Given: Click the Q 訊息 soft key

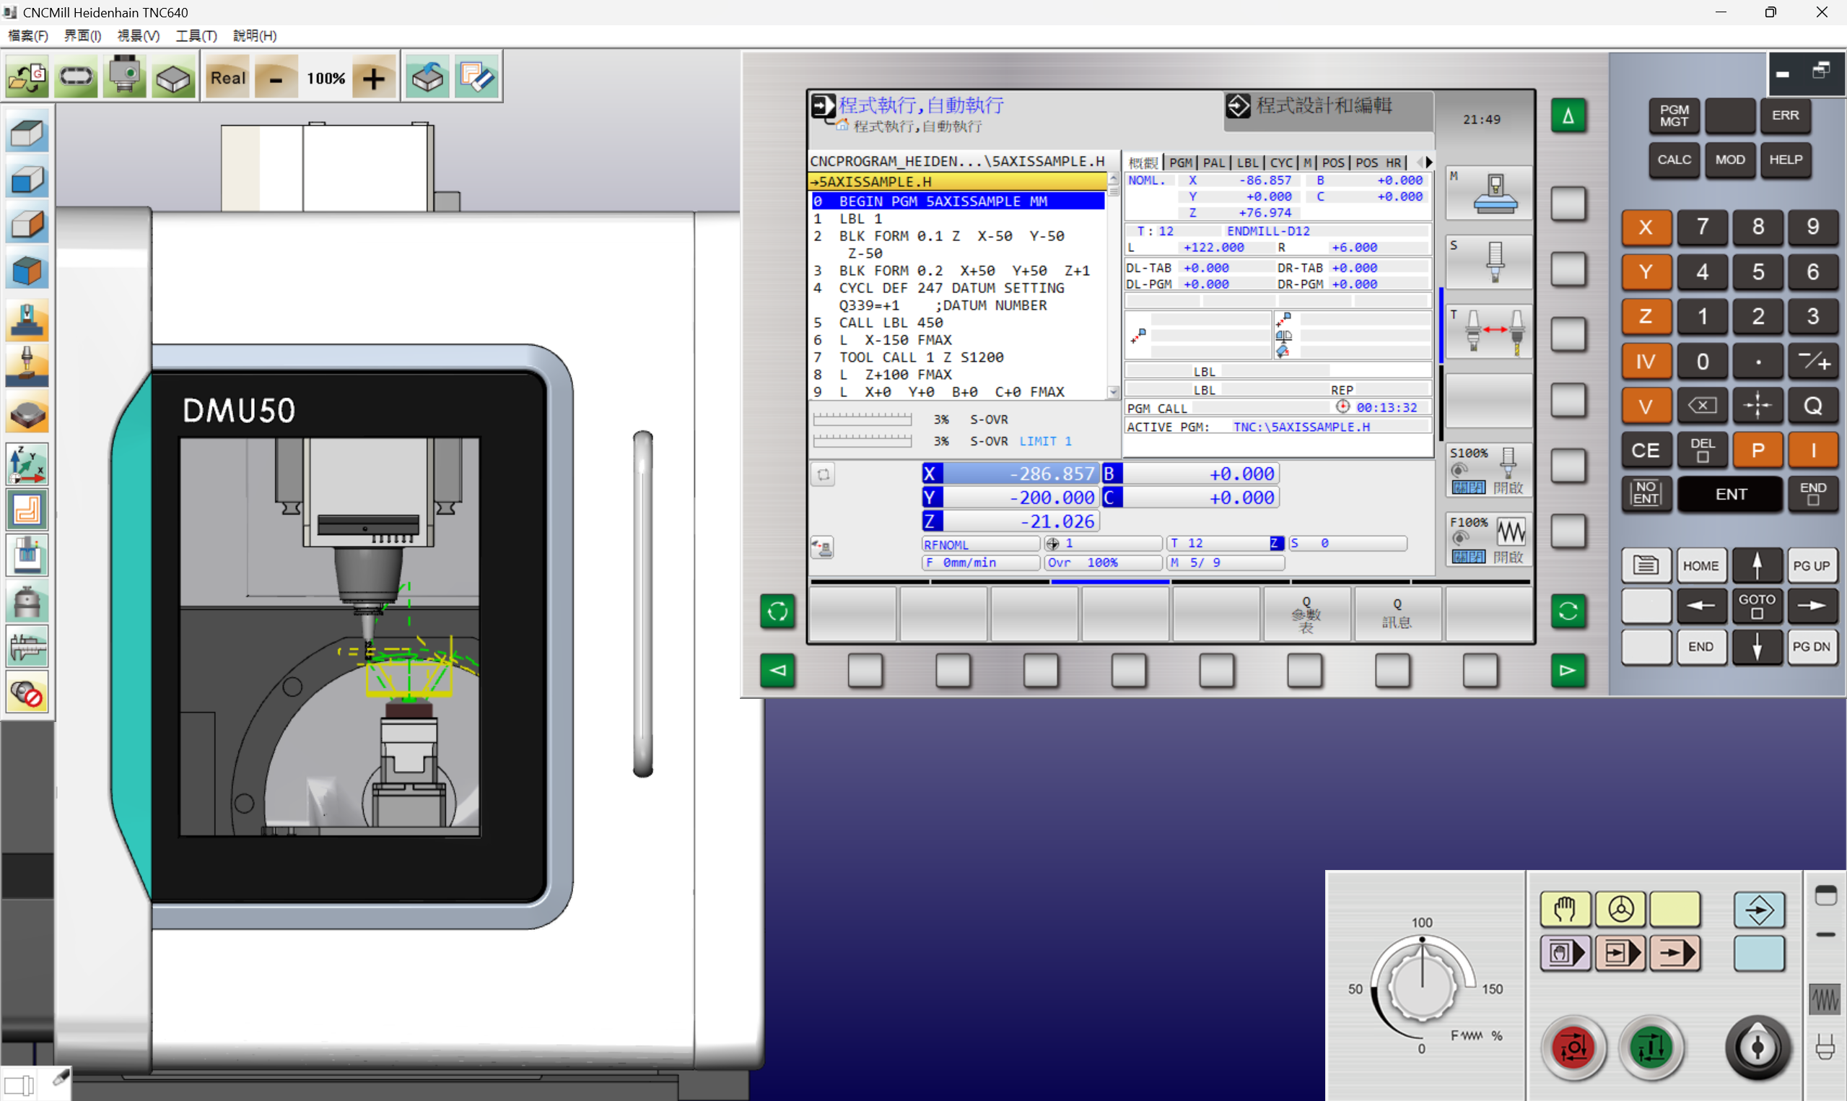Looking at the screenshot, I should (1397, 614).
